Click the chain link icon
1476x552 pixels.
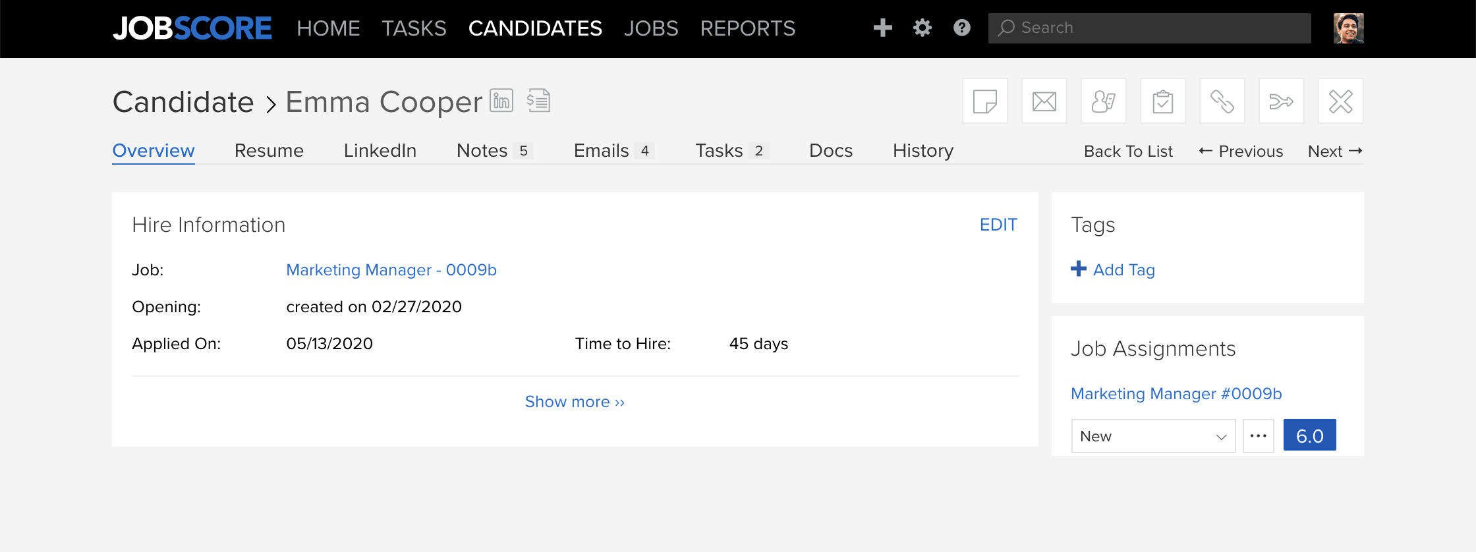pyautogui.click(x=1222, y=101)
